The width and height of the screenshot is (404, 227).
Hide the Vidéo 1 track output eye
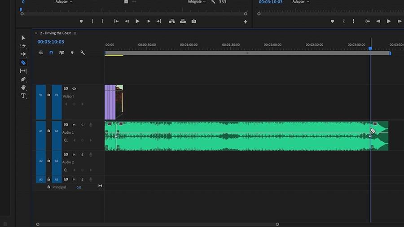(74, 89)
